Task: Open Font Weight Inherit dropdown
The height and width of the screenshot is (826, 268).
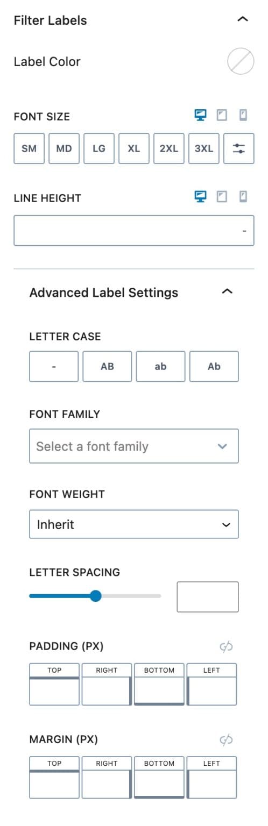Action: (x=134, y=524)
